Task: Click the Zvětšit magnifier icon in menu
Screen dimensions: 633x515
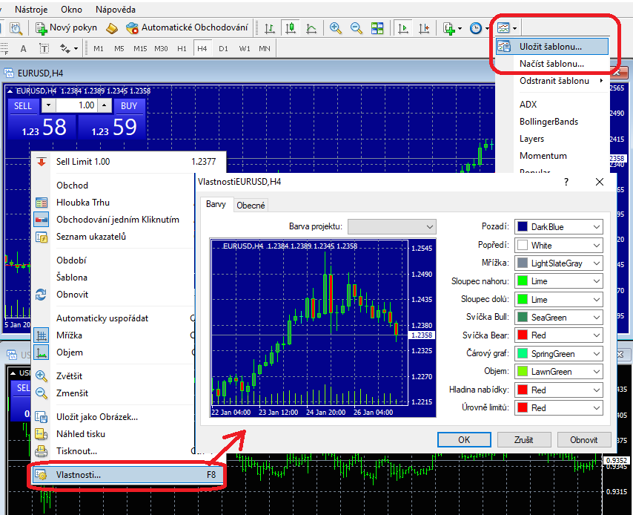Action: click(x=42, y=376)
